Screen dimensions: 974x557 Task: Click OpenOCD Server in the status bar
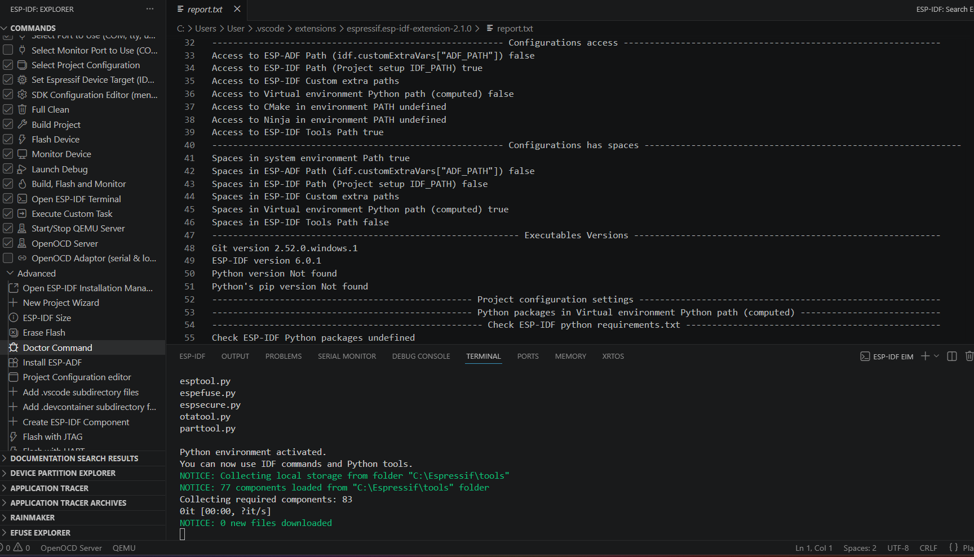point(71,548)
